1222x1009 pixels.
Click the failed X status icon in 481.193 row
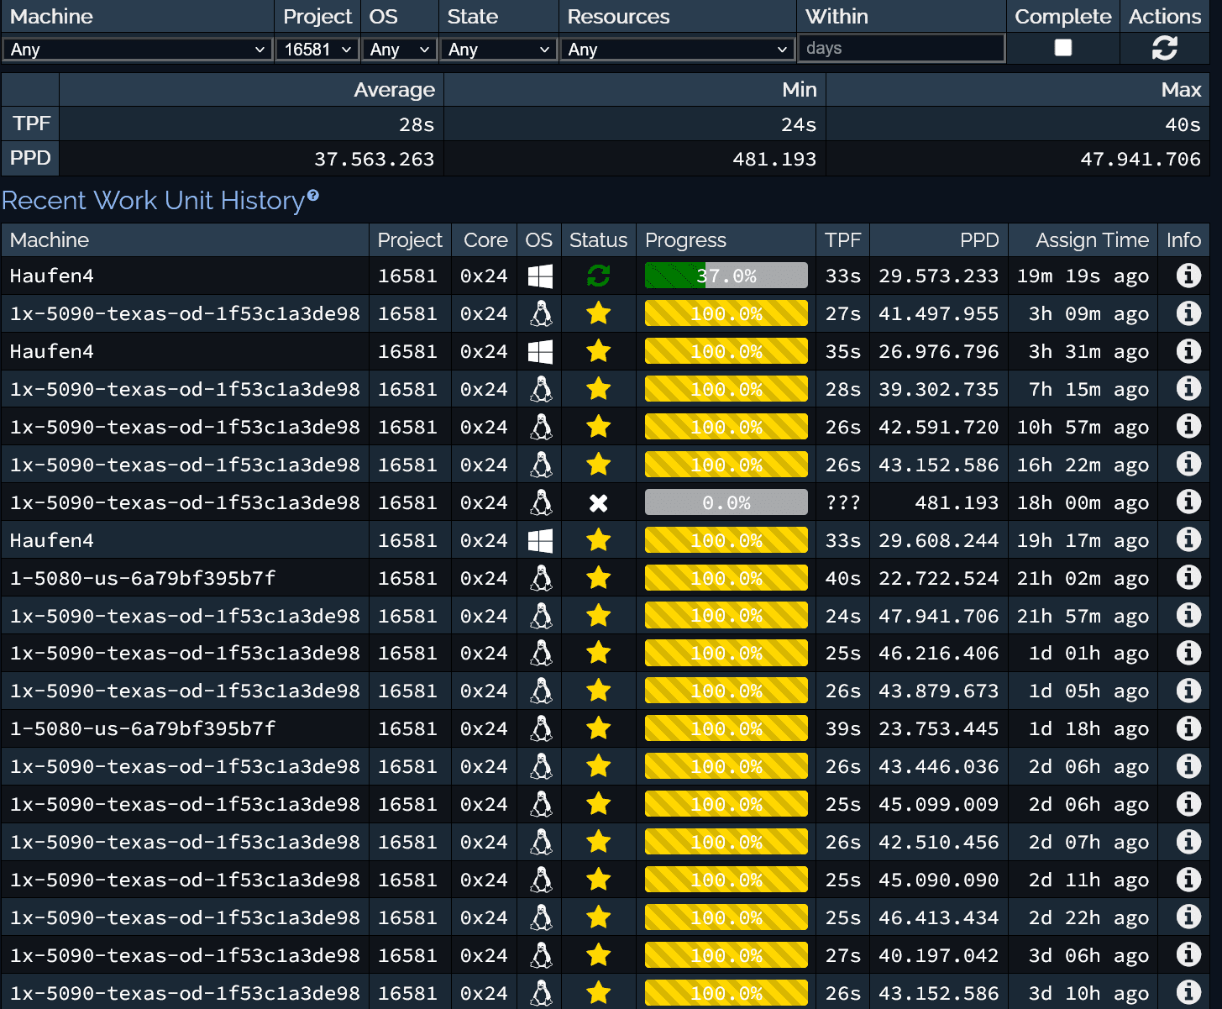[x=598, y=502]
